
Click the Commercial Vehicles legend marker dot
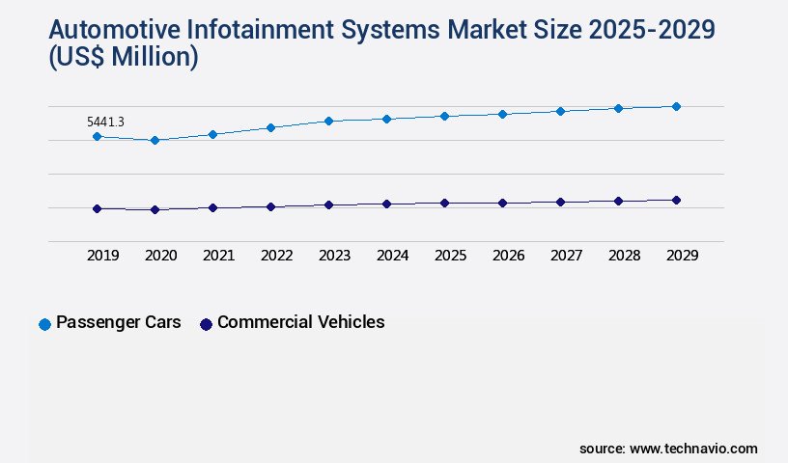point(205,324)
